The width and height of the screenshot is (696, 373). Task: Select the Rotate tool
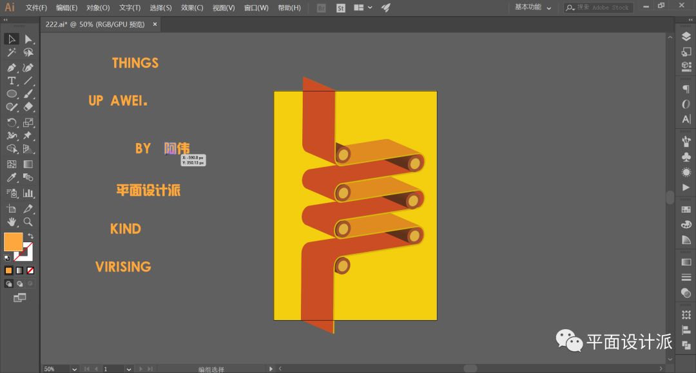(x=12, y=122)
